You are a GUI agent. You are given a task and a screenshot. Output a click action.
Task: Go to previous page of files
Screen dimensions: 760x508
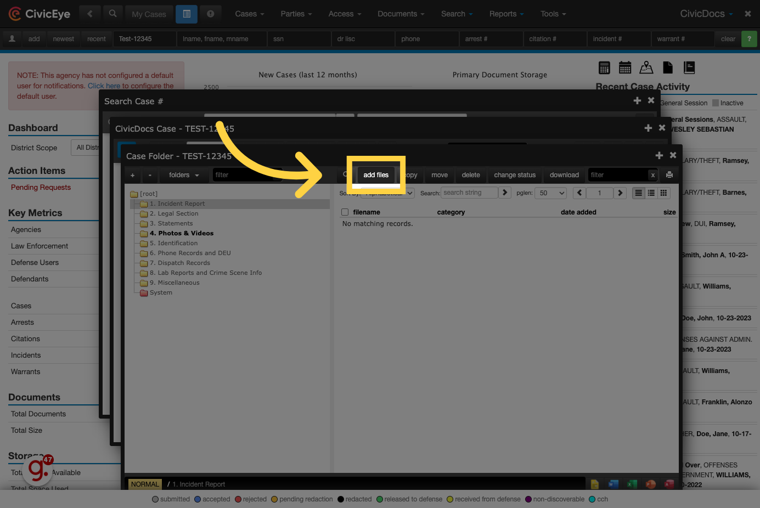click(579, 193)
